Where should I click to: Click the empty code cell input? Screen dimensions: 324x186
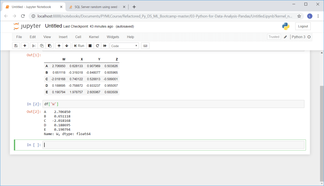173,145
